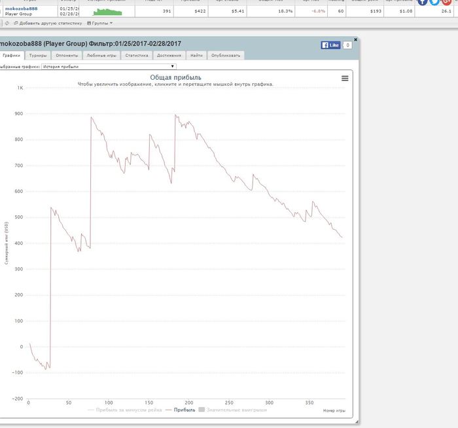Click the $5.41 average stake cell
This screenshot has width=458, height=428.
[228, 11]
